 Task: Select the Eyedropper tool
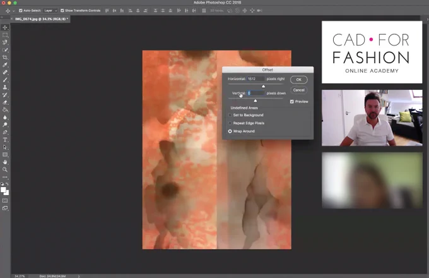click(5, 65)
